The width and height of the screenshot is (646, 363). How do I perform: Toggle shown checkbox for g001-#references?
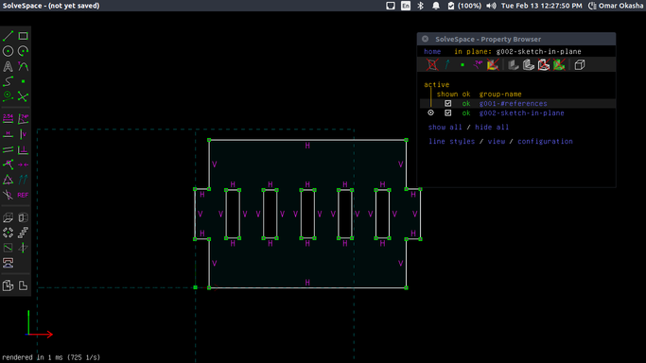click(447, 103)
